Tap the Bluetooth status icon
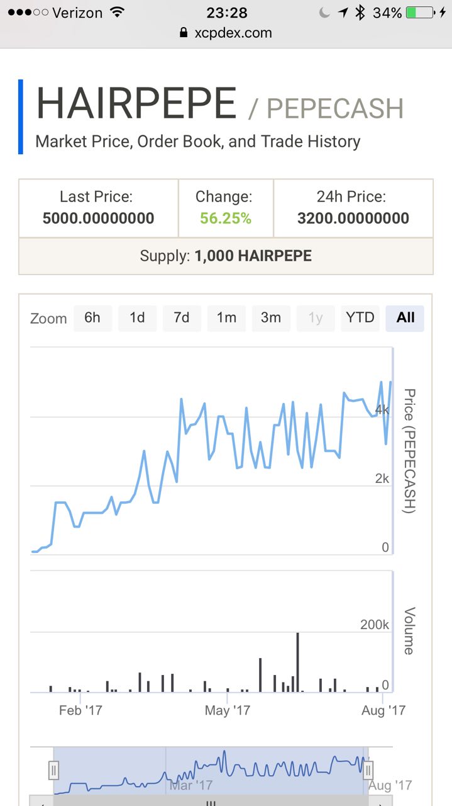Screen dimensions: 452x806 pyautogui.click(x=360, y=13)
